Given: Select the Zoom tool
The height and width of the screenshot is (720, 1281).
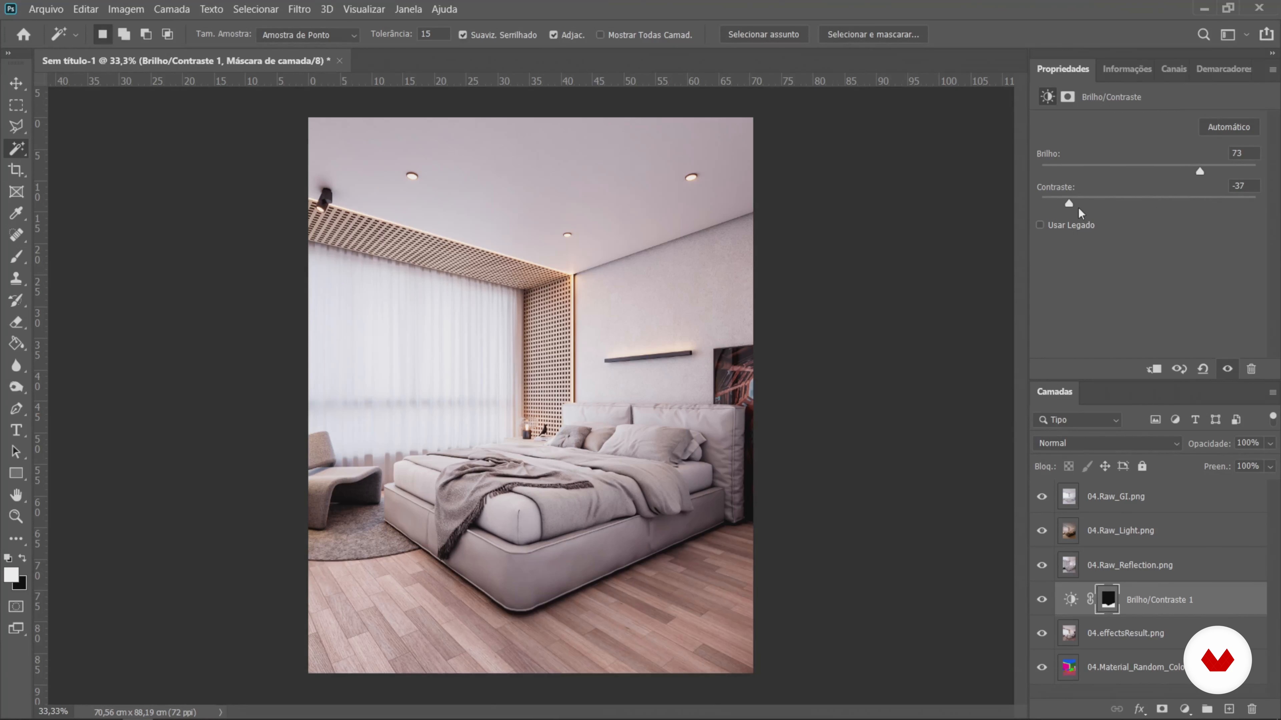Looking at the screenshot, I should click(x=16, y=517).
